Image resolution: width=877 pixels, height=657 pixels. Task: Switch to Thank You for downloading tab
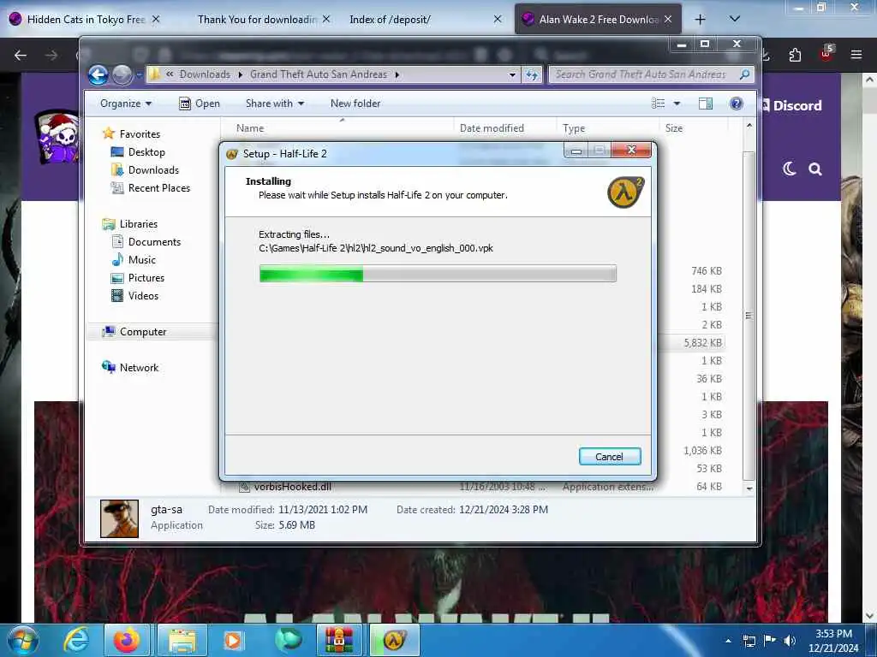click(x=257, y=20)
